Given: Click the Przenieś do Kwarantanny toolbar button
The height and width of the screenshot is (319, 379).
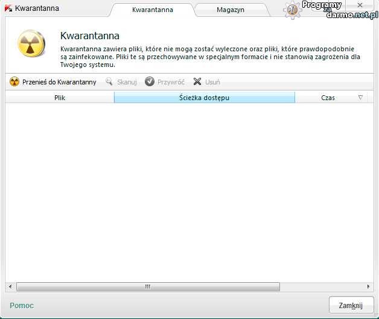Looking at the screenshot, I should pyautogui.click(x=53, y=82).
